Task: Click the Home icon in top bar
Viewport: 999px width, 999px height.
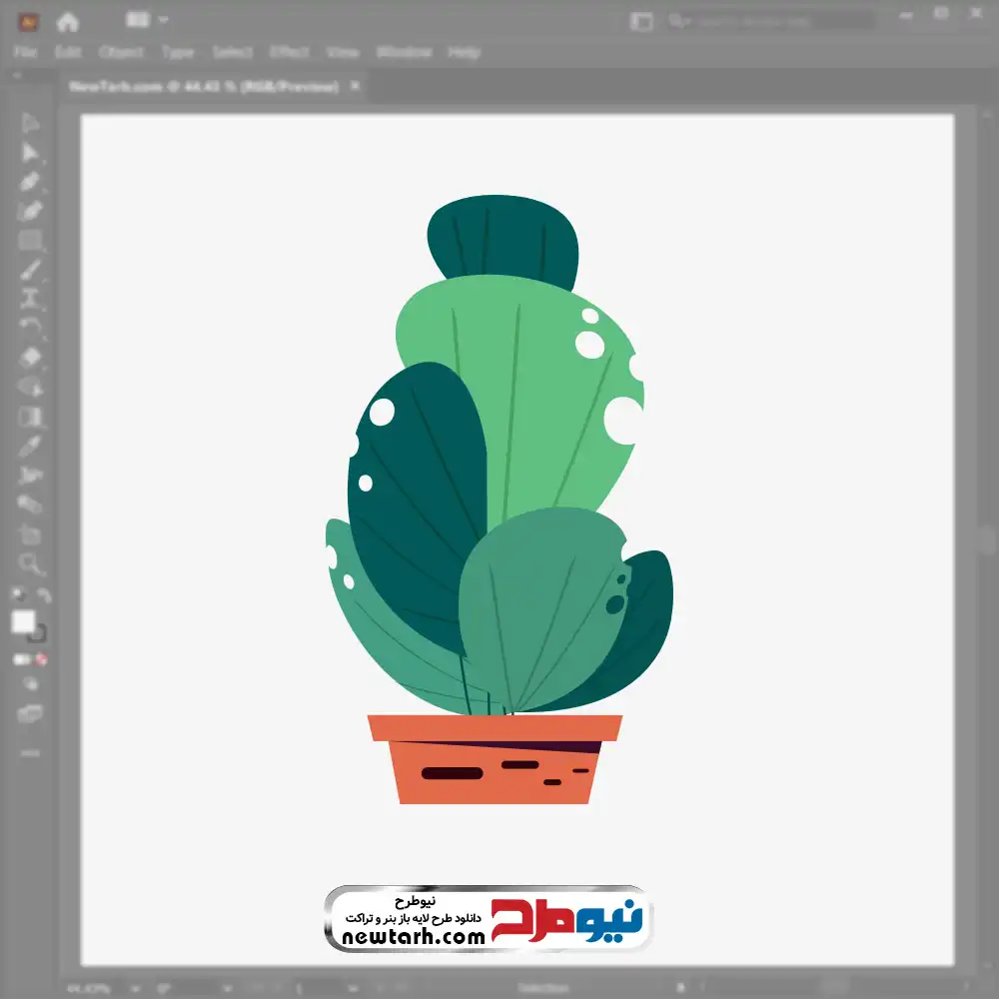Action: coord(68,21)
